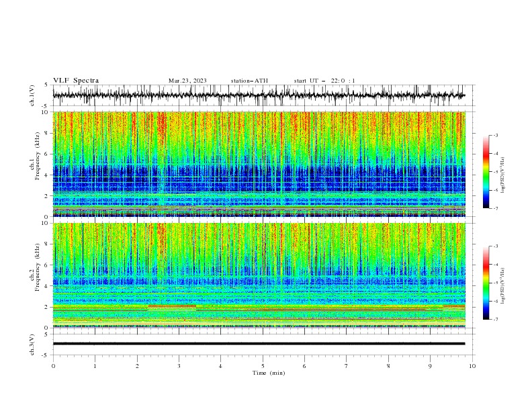Click time axis tick label "9"
532x411 pixels.
(430, 366)
